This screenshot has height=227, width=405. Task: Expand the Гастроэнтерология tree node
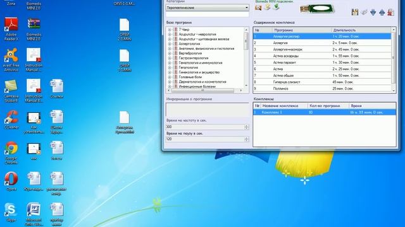pyautogui.click(x=170, y=58)
